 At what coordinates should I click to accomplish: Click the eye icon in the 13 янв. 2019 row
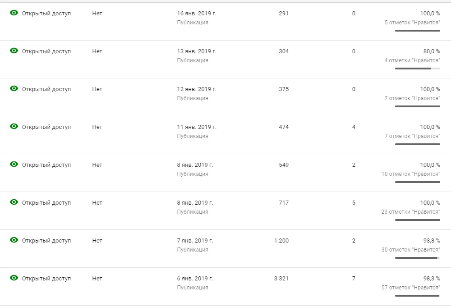pos(14,51)
